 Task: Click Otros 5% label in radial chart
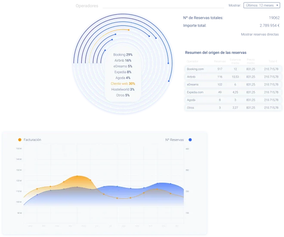pyautogui.click(x=123, y=95)
